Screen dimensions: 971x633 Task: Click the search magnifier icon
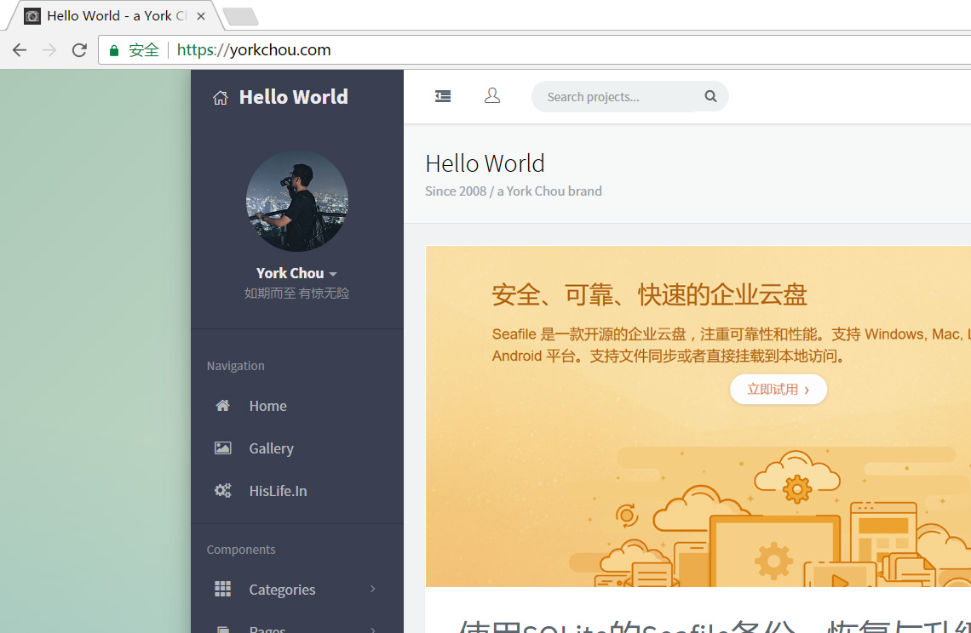tap(710, 97)
